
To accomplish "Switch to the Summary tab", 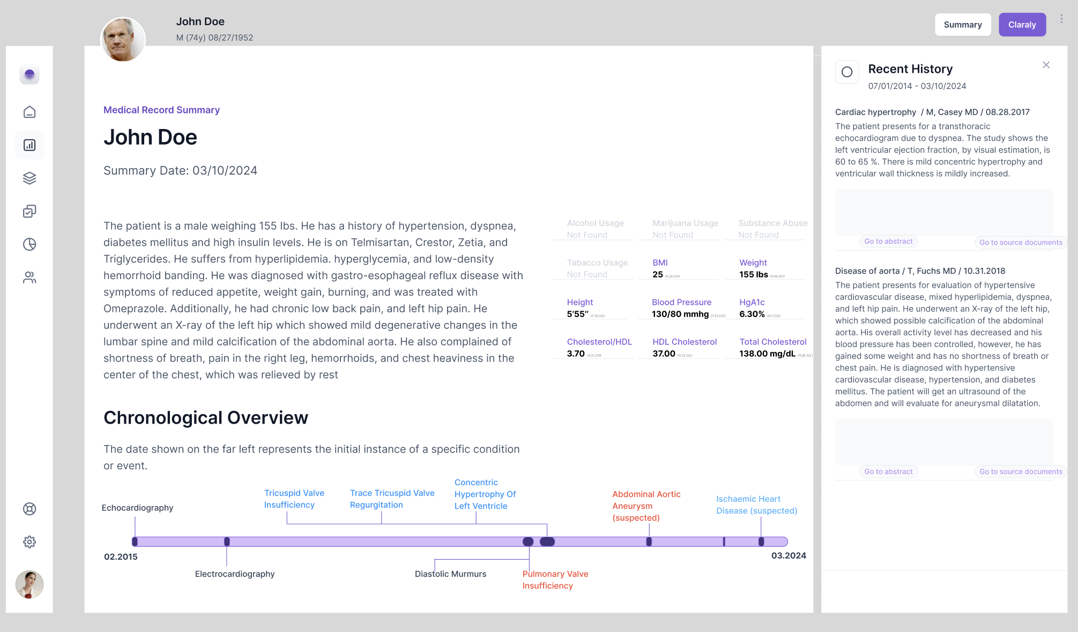I will [x=963, y=25].
